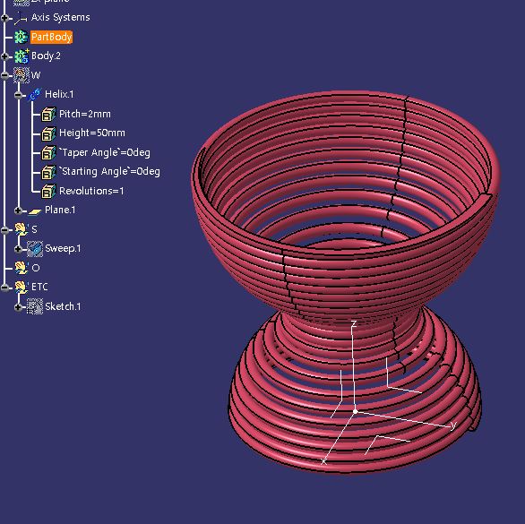This screenshot has height=524, width=525.
Task: Expand the Sweep.1 node
Action: [19, 249]
